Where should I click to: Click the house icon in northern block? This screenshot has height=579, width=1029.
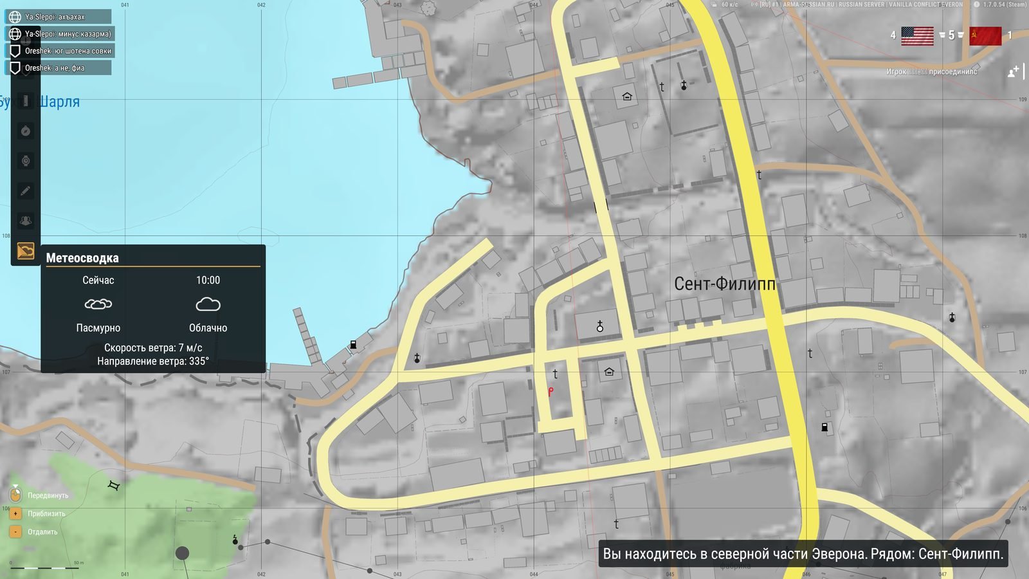pos(627,96)
